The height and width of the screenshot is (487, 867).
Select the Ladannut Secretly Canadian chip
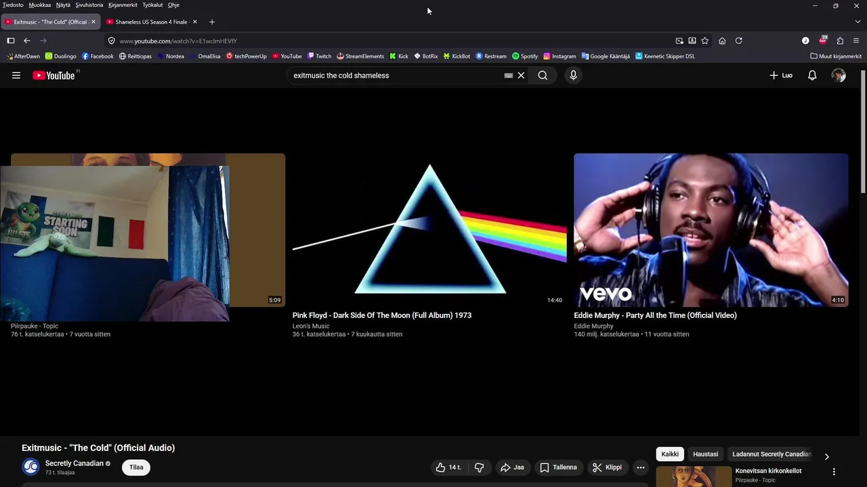coord(771,454)
